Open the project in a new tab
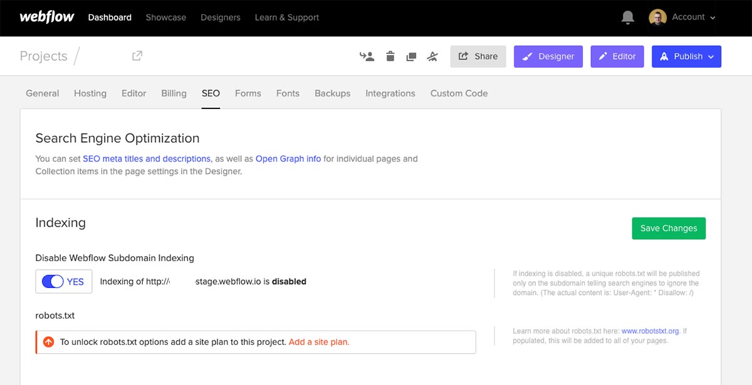The width and height of the screenshot is (752, 385). [137, 56]
